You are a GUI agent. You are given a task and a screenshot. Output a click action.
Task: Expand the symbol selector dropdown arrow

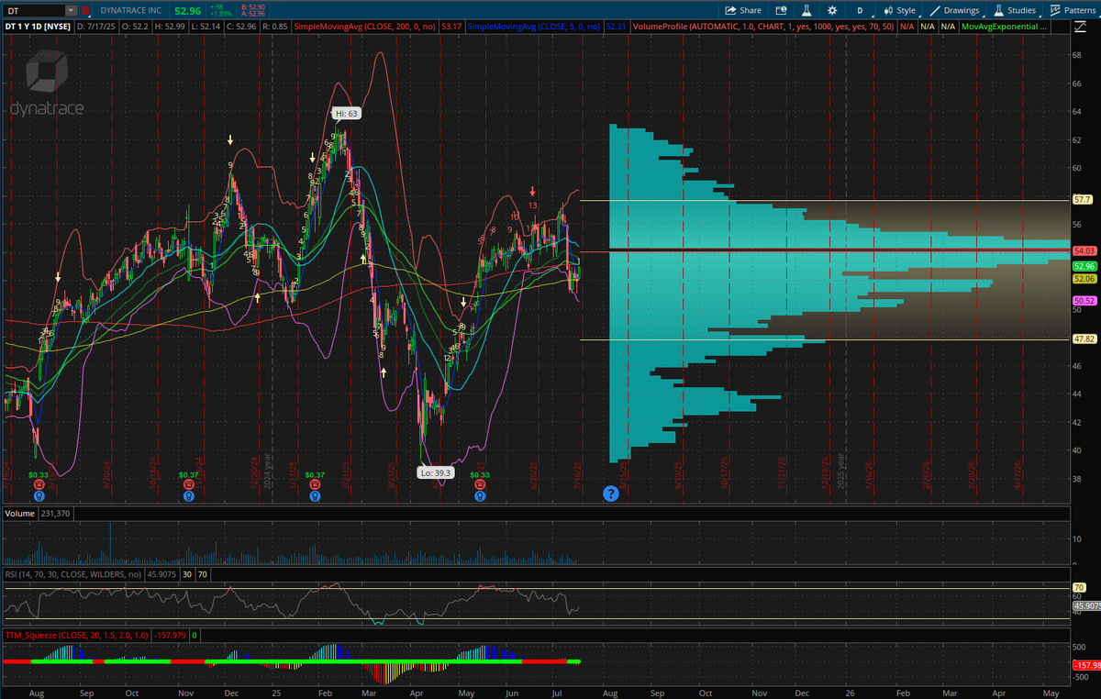72,10
